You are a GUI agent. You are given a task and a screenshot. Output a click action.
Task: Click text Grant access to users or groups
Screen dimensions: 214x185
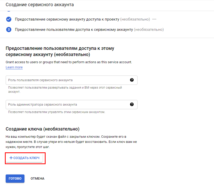[69, 62]
